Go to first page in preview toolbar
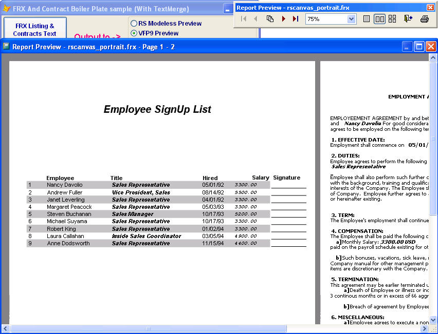The width and height of the screenshot is (438, 334). pyautogui.click(x=244, y=18)
